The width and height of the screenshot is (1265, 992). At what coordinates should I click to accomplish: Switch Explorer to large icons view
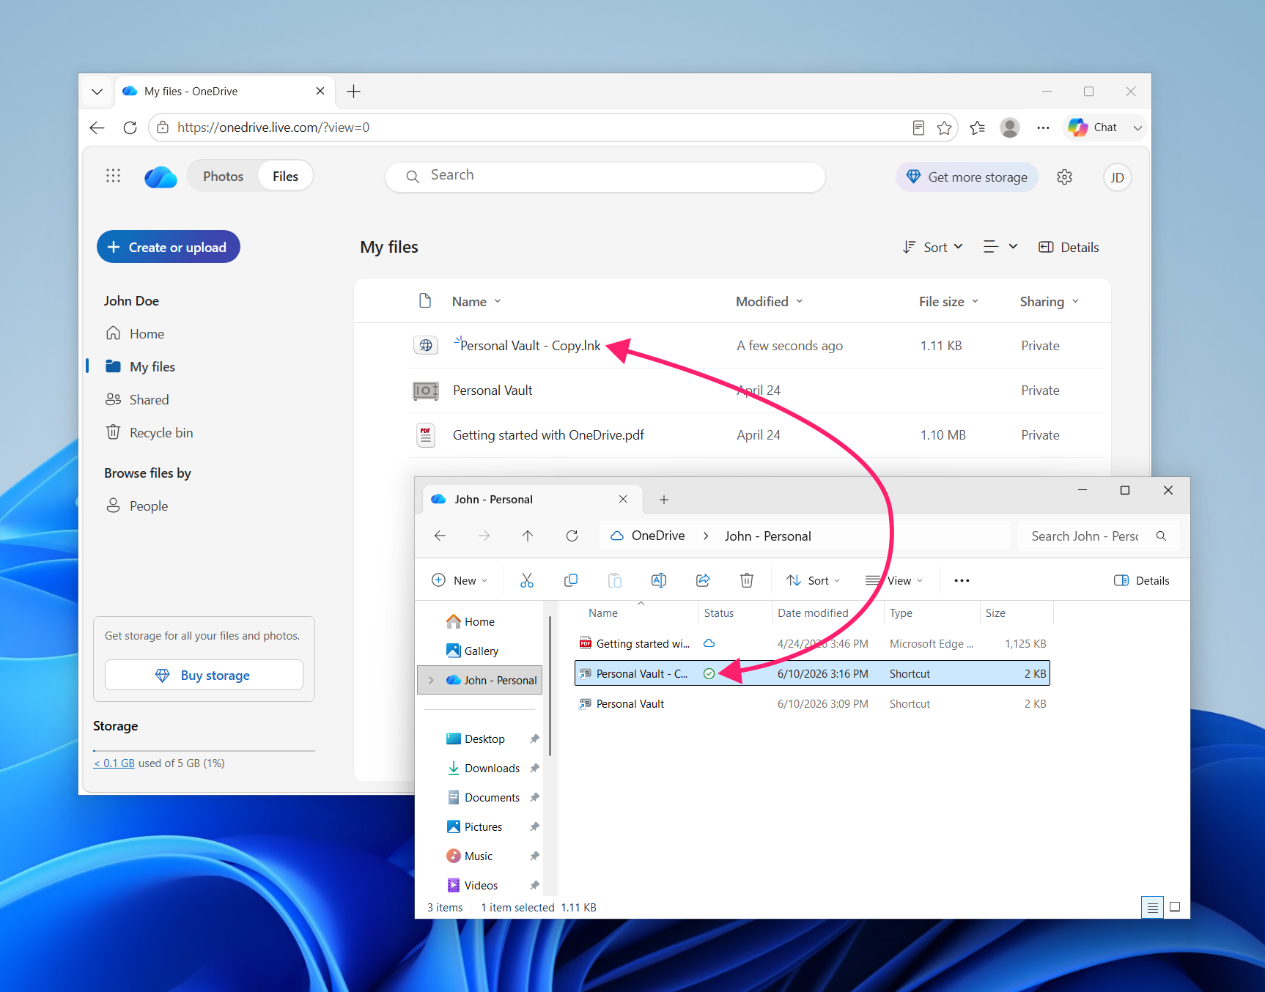click(x=1175, y=907)
